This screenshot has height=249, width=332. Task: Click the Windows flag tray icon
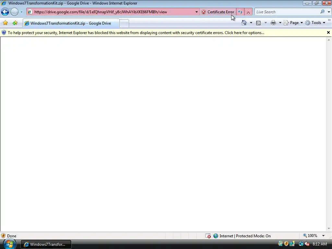(292, 244)
